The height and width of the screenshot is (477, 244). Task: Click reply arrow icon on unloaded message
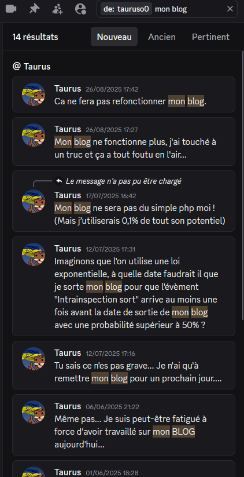(59, 181)
